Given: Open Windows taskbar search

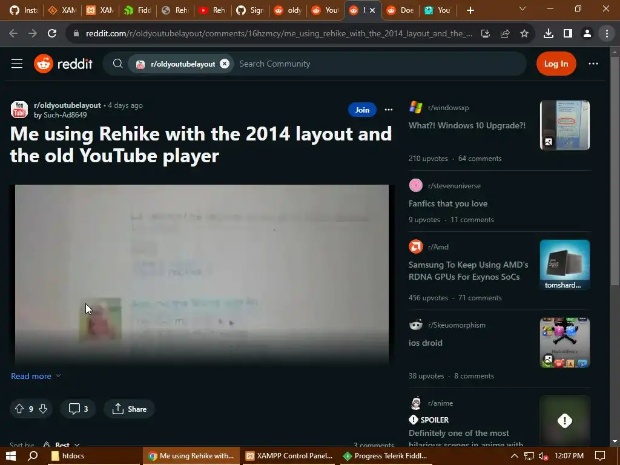Looking at the screenshot, I should pos(33,456).
